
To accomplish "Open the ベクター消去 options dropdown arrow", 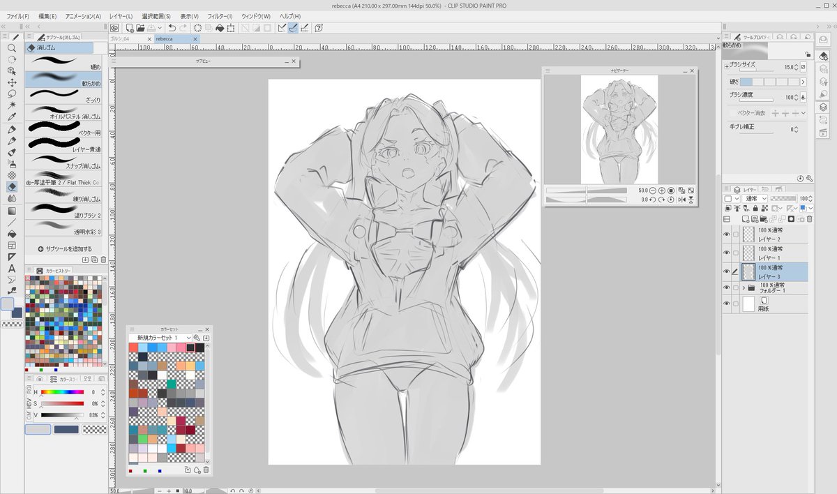I will 803,113.
